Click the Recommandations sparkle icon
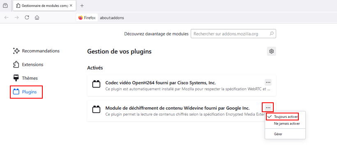The width and height of the screenshot is (337, 157). click(x=16, y=51)
